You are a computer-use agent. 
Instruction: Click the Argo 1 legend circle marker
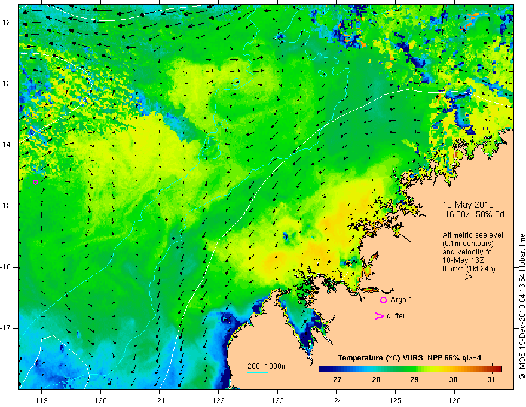pos(383,300)
